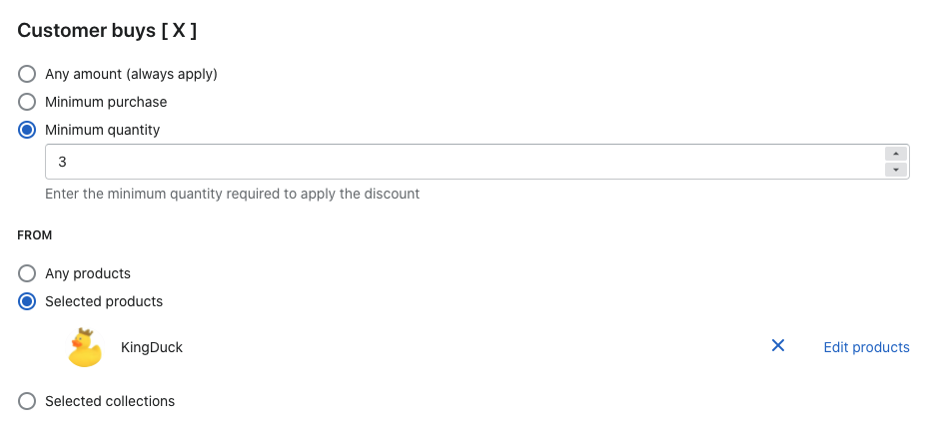Click the 'Minimum purchase' label text

pyautogui.click(x=106, y=102)
